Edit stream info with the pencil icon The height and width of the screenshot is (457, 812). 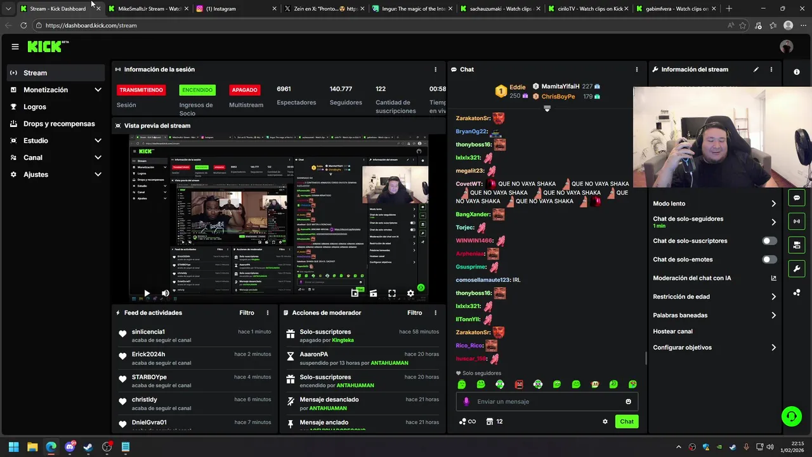coord(756,69)
